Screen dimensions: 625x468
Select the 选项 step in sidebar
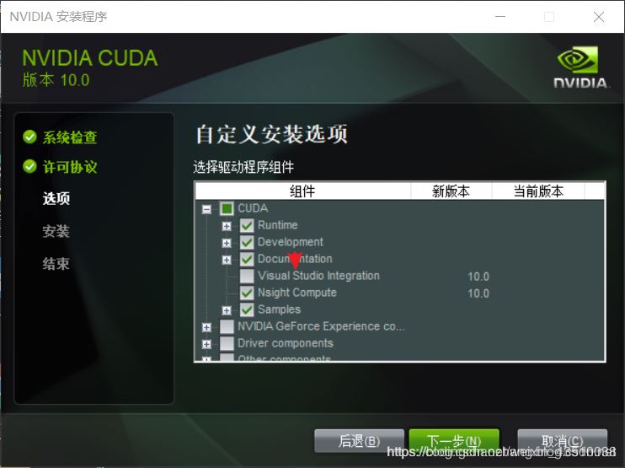click(x=56, y=198)
